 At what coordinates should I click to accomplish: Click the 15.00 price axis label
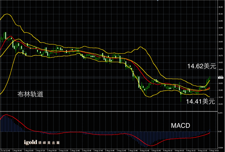[221, 14]
